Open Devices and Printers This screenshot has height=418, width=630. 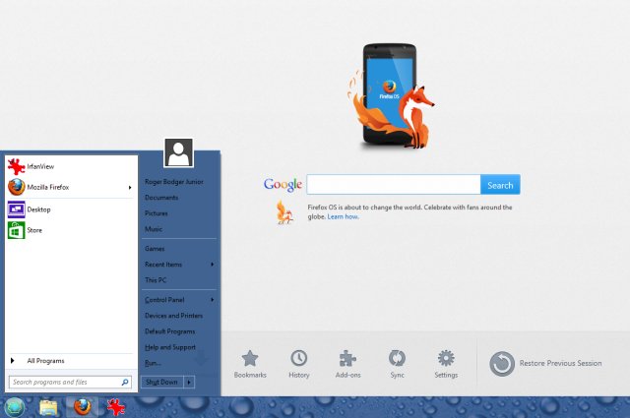tap(173, 316)
